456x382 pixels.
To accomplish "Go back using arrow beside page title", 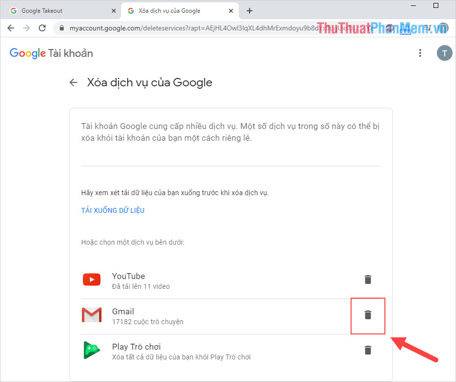I will [x=73, y=82].
